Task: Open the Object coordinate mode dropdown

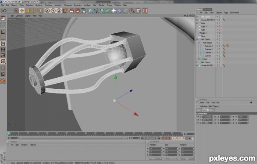Action: click(x=155, y=158)
